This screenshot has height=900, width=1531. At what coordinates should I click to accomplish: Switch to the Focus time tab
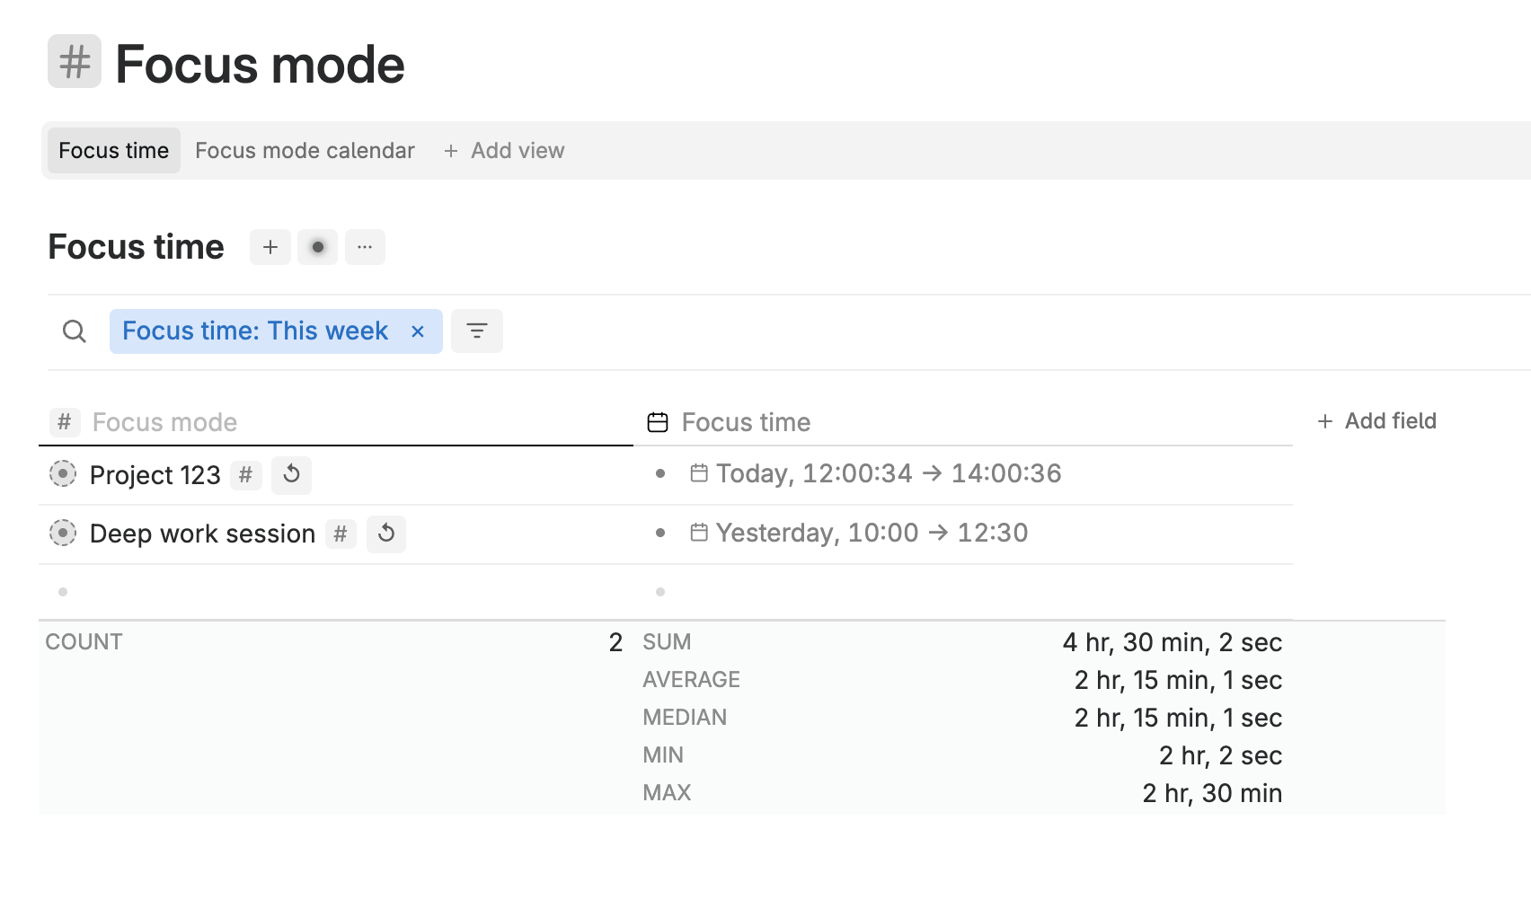pyautogui.click(x=114, y=151)
